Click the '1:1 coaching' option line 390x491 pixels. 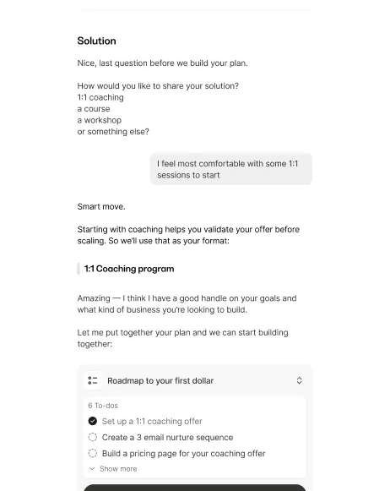point(100,97)
